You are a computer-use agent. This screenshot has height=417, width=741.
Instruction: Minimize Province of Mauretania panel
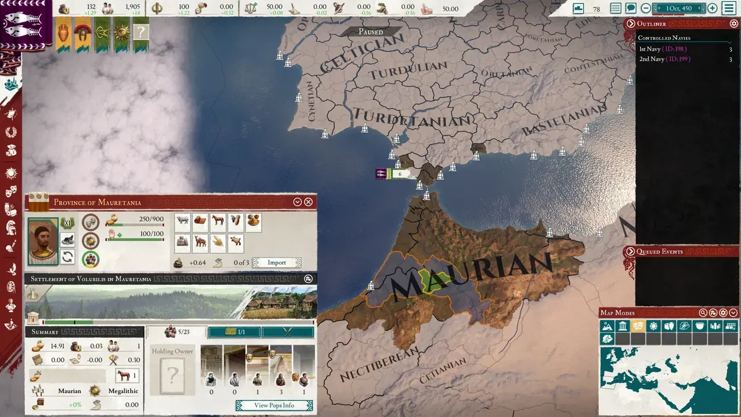[298, 202]
